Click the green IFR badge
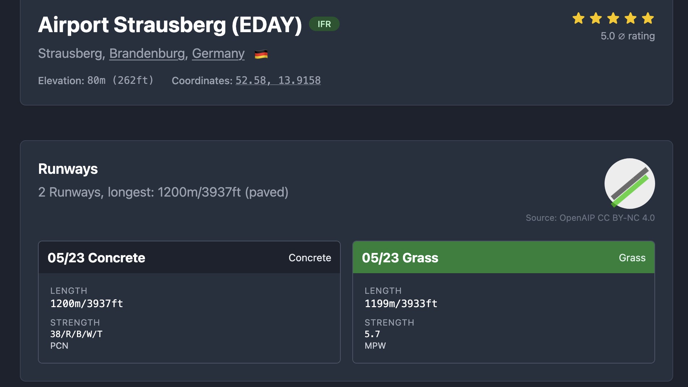Viewport: 688px width, 387px height. coord(324,24)
